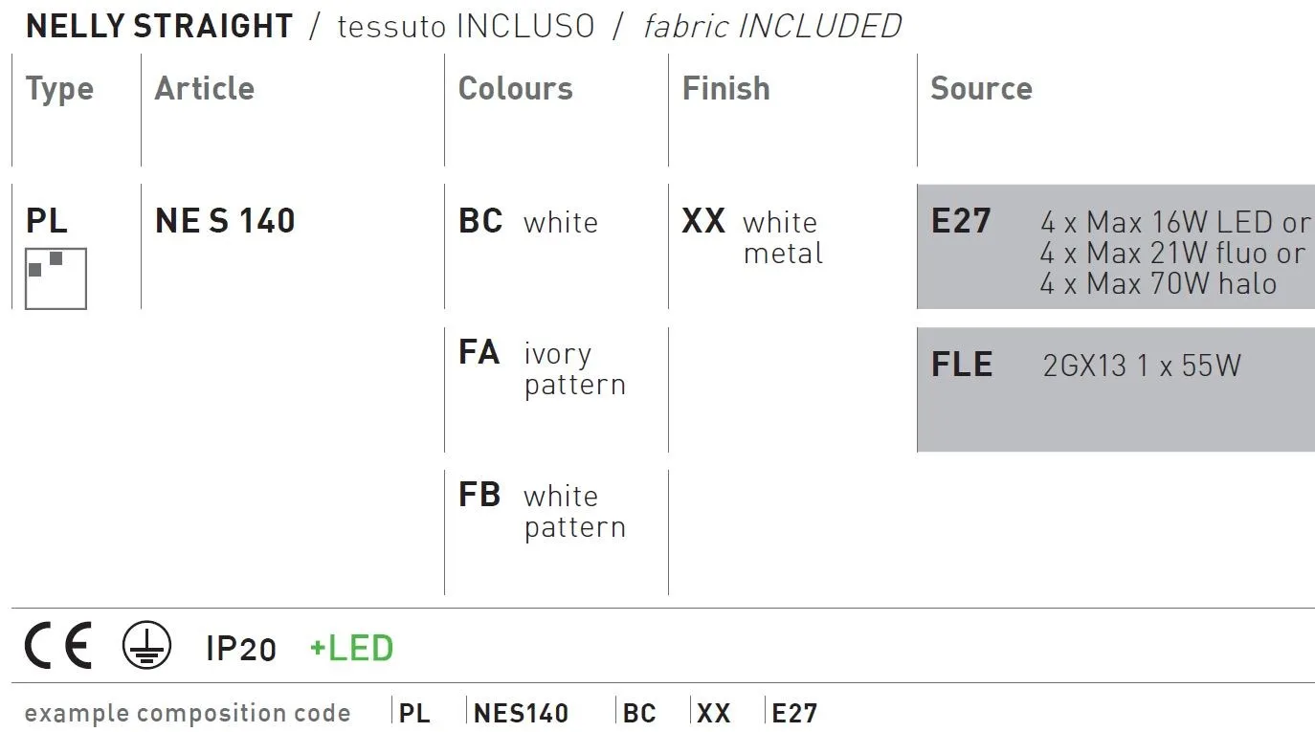Select the BC white colour code

click(528, 222)
